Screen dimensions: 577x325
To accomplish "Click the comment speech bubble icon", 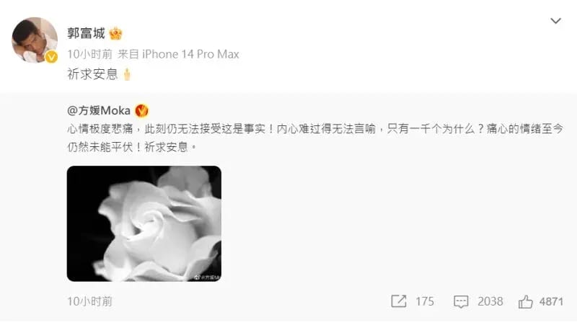I will pos(461,301).
